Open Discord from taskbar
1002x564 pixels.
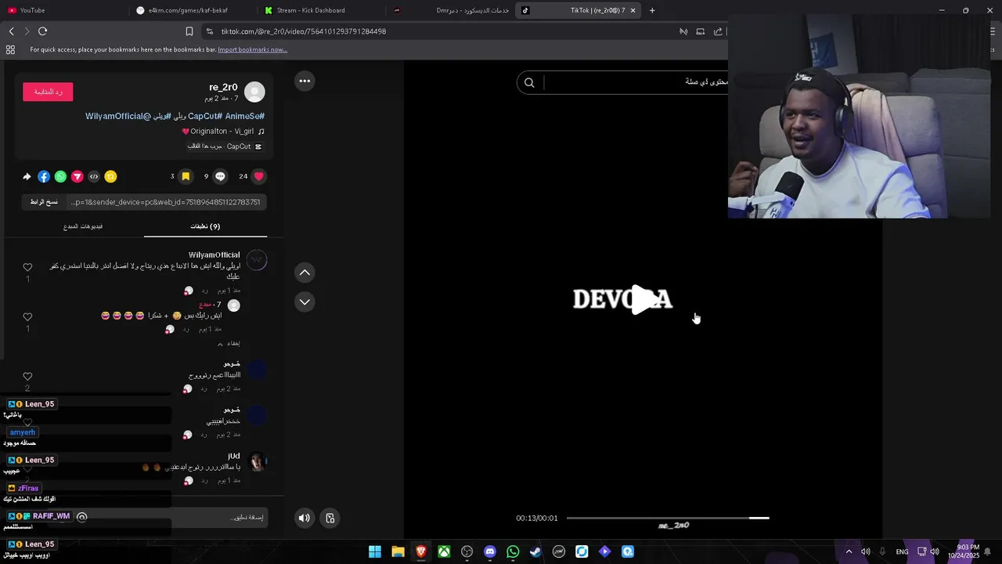point(490,551)
